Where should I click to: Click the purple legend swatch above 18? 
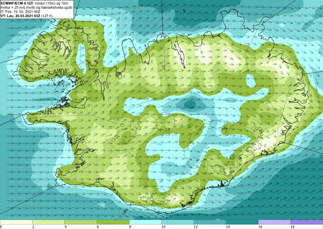click(x=307, y=222)
